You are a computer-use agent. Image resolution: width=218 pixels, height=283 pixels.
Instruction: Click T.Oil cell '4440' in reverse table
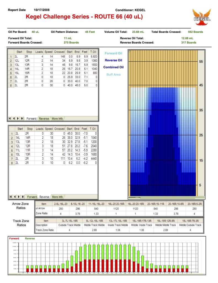tap(93, 159)
